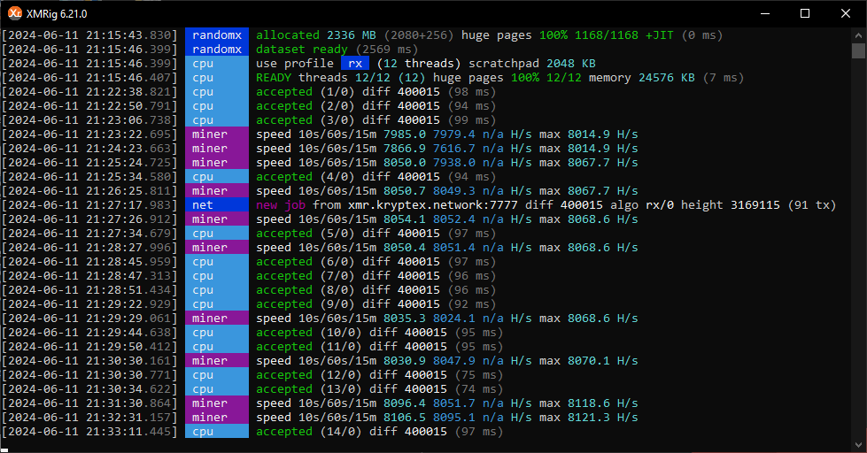Click the 'accepted (9/0)' line

pos(376,303)
